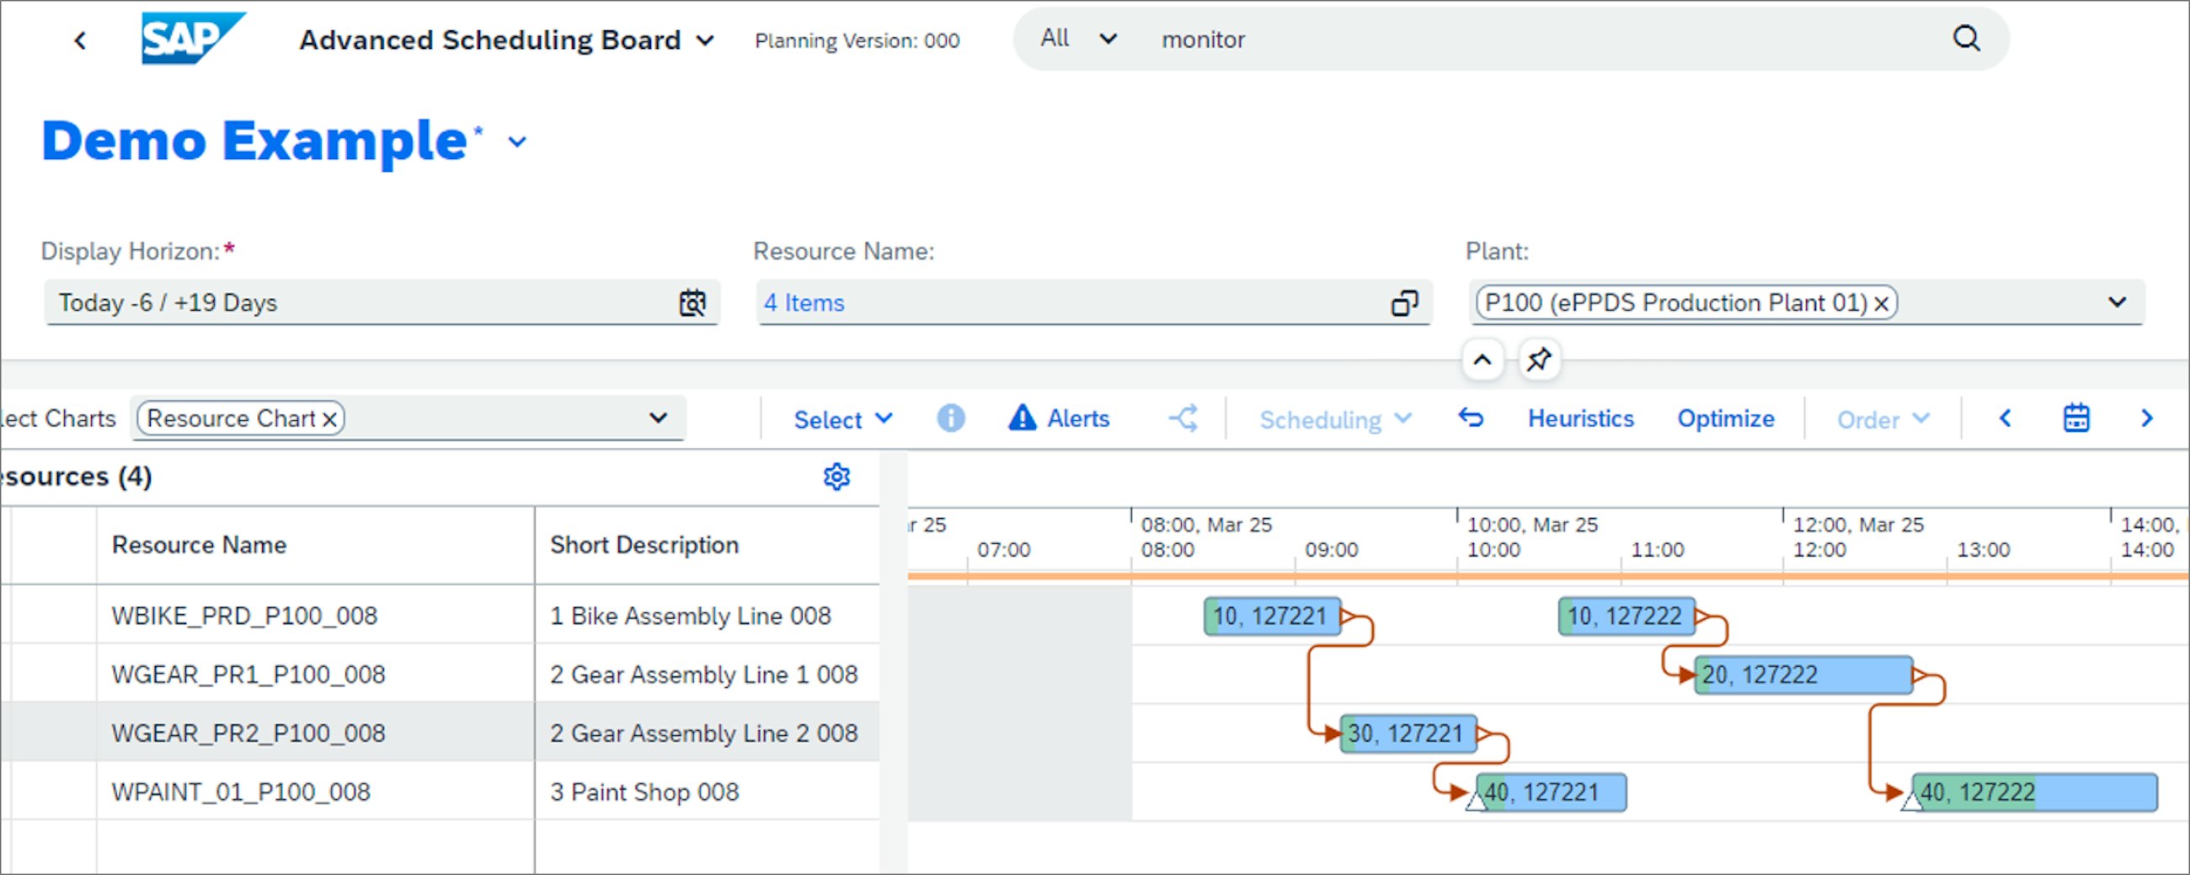This screenshot has height=875, width=2190.
Task: Click the Optimize button
Action: tap(1726, 419)
